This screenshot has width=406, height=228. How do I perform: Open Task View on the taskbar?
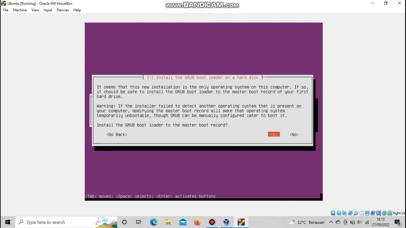139,222
